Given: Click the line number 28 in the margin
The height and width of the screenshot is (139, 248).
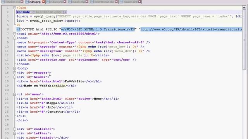Looking at the screenshot, I should pos(7,125).
